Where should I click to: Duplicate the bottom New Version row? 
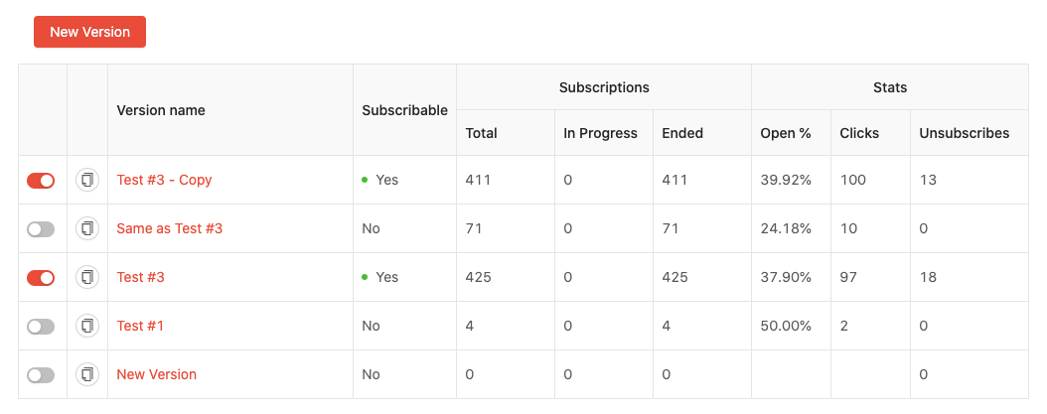pyautogui.click(x=87, y=374)
